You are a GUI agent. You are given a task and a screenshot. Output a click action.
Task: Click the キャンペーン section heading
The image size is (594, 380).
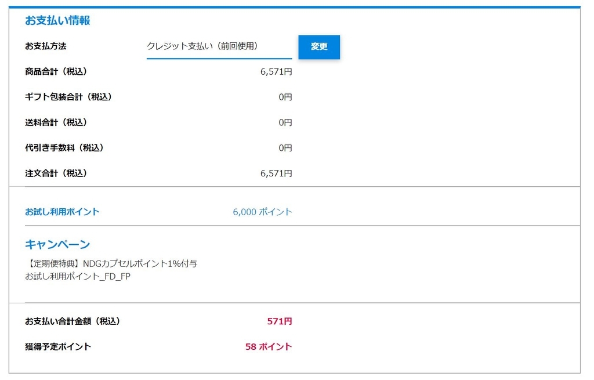(49, 244)
